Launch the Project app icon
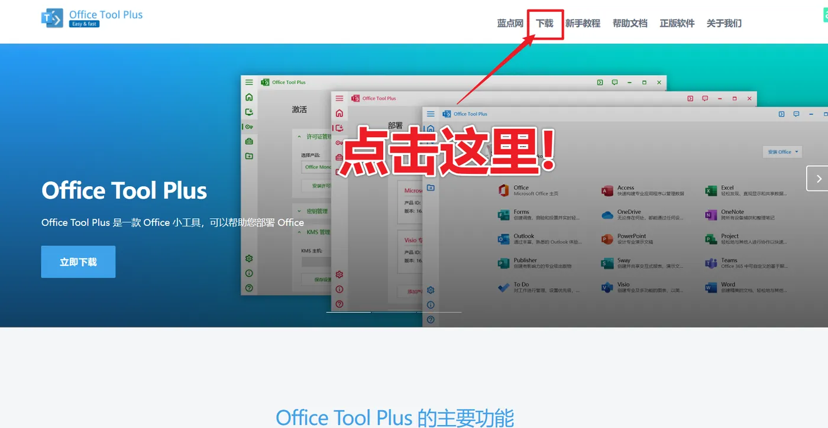828x428 pixels. pos(711,239)
